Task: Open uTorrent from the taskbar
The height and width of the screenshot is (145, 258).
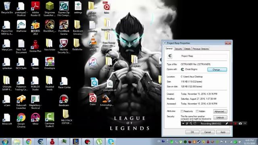Action: 99,141
